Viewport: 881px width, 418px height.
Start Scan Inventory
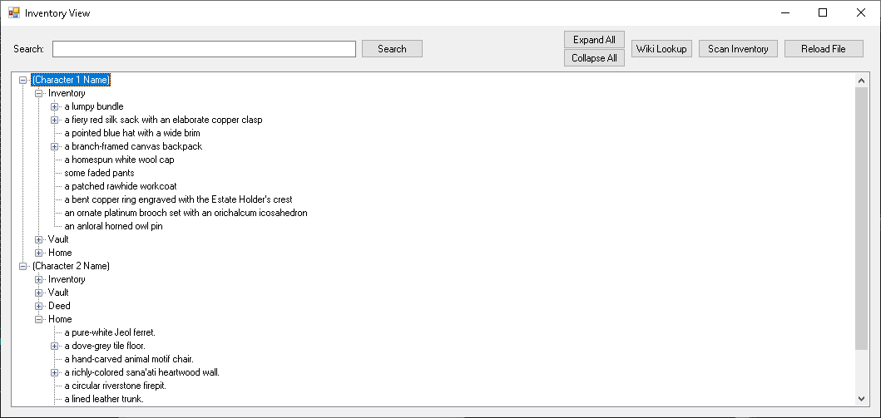tap(738, 49)
